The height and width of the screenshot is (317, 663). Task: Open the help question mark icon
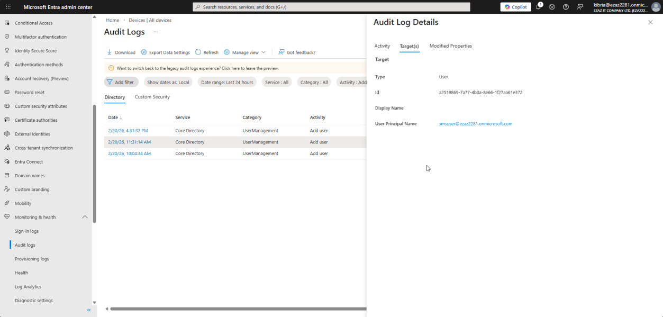tap(566, 7)
